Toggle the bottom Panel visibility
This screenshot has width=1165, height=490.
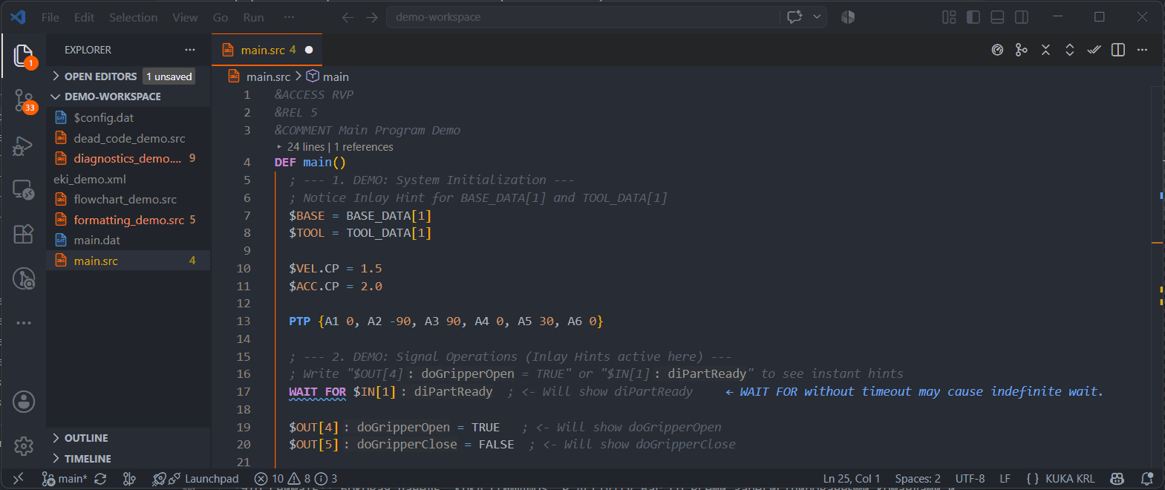tap(998, 17)
